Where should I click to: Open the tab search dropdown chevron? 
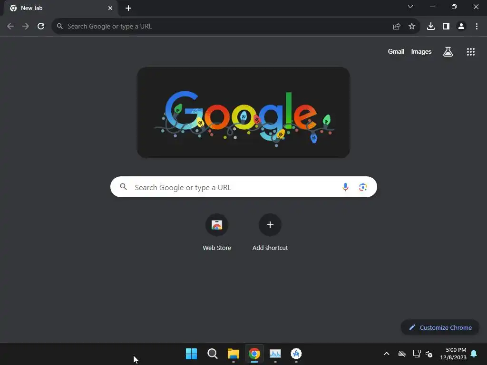(x=410, y=7)
